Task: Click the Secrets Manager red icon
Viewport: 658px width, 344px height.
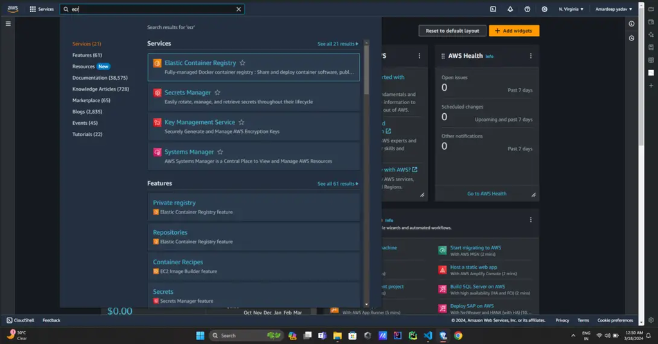Action: pos(157,93)
